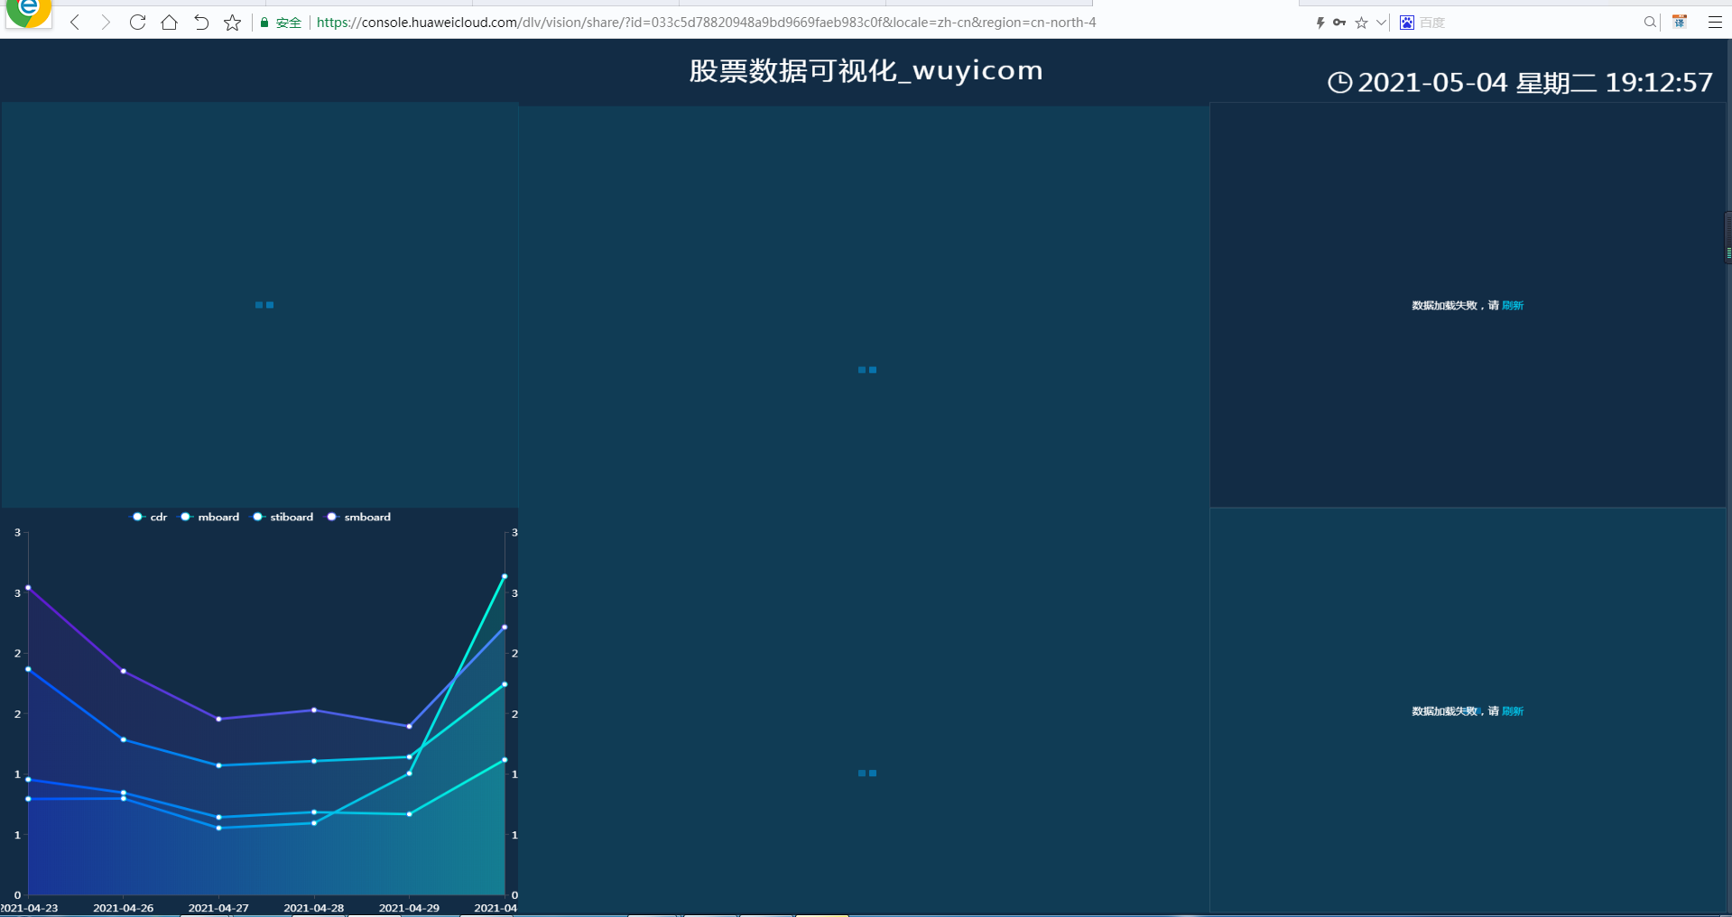Image resolution: width=1732 pixels, height=917 pixels.
Task: Toggle the cdr series in the legend
Action: [x=150, y=517]
